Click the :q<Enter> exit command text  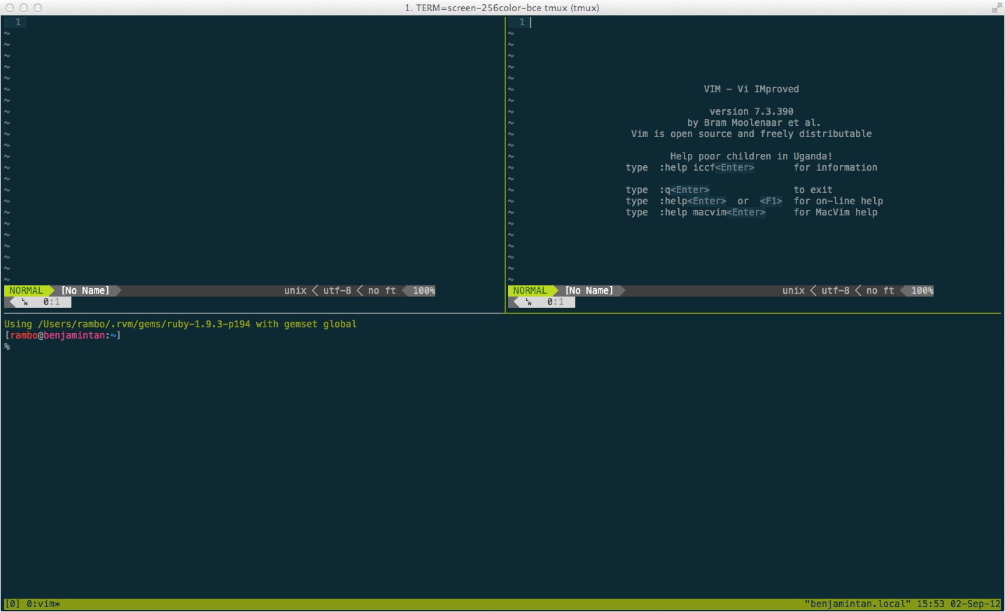[685, 189]
